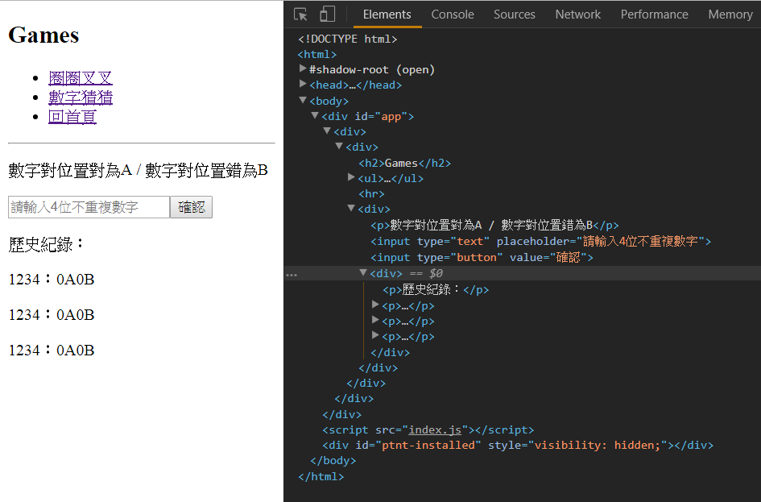Expand the second collapsed p node under 歷史紀錄

pos(375,320)
